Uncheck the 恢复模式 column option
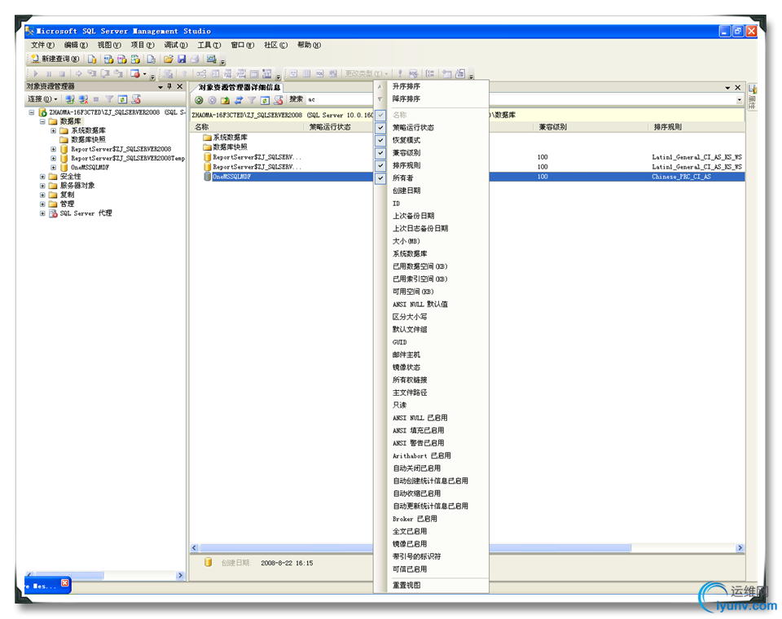Screen dimensions: 782x619 [380, 140]
